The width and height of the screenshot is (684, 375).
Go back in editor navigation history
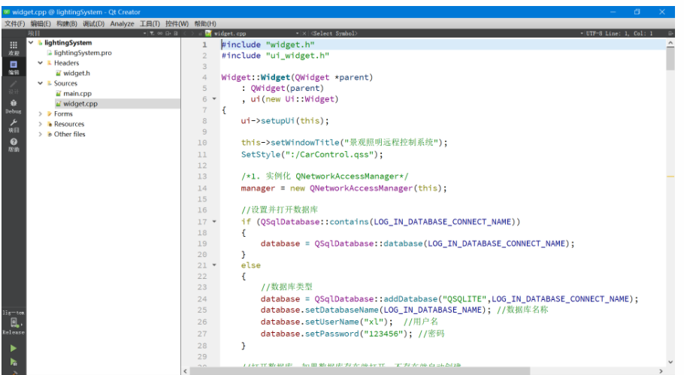coord(185,33)
